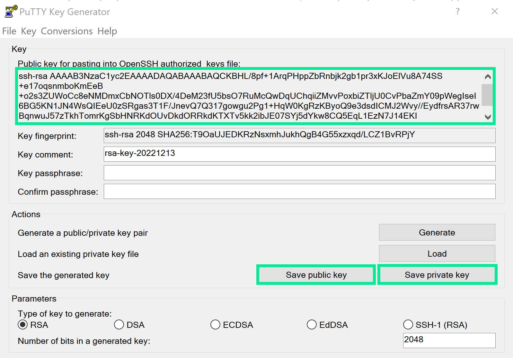This screenshot has width=513, height=358.
Task: Click the 'Key fingerprint:' label
Action: click(x=47, y=136)
